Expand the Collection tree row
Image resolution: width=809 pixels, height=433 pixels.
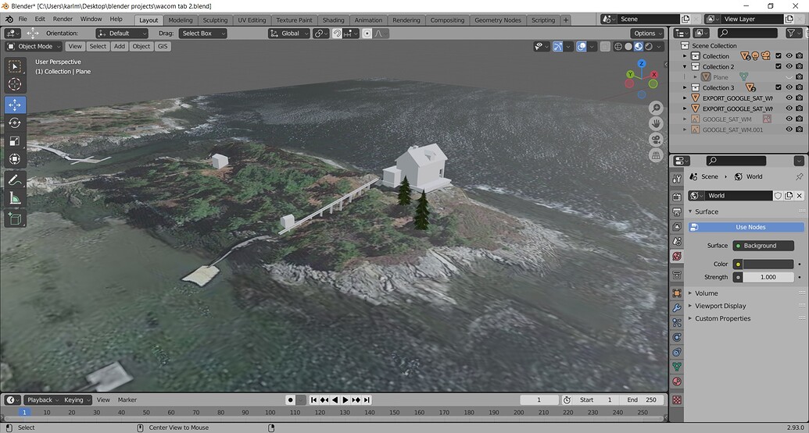pos(685,56)
